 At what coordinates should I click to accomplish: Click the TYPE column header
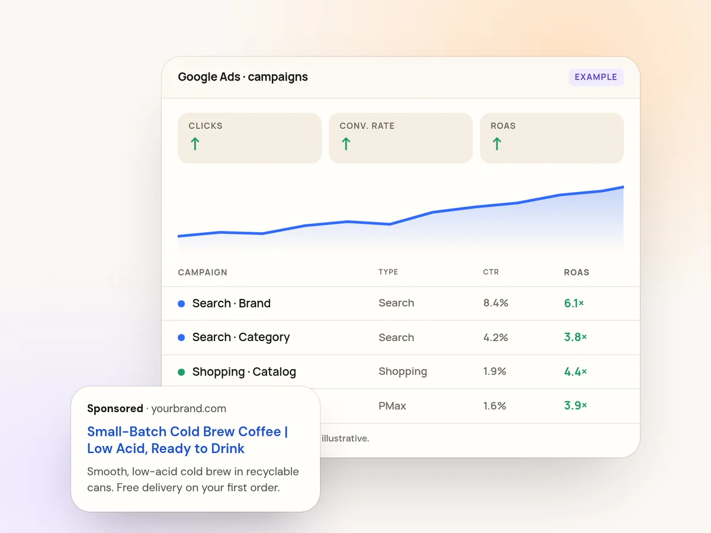pyautogui.click(x=388, y=272)
